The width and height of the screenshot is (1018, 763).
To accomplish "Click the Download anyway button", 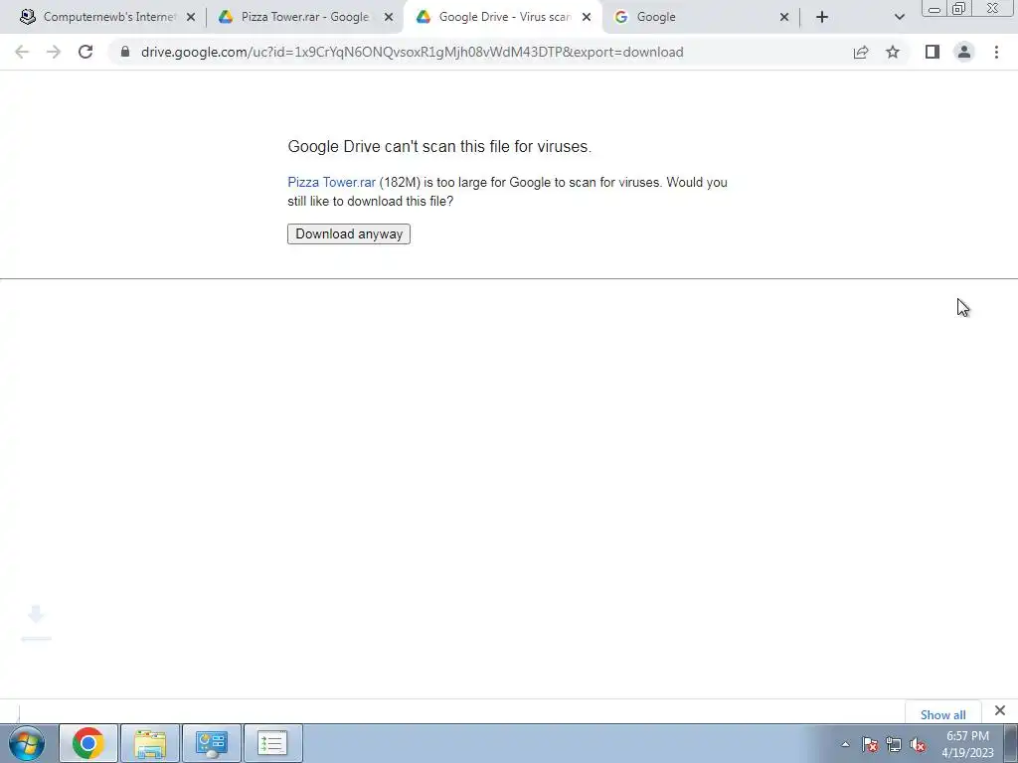I will [349, 234].
